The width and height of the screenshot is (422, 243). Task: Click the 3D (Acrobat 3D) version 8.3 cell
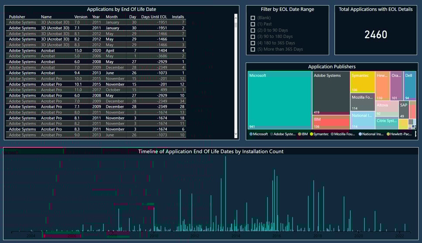coord(77,45)
